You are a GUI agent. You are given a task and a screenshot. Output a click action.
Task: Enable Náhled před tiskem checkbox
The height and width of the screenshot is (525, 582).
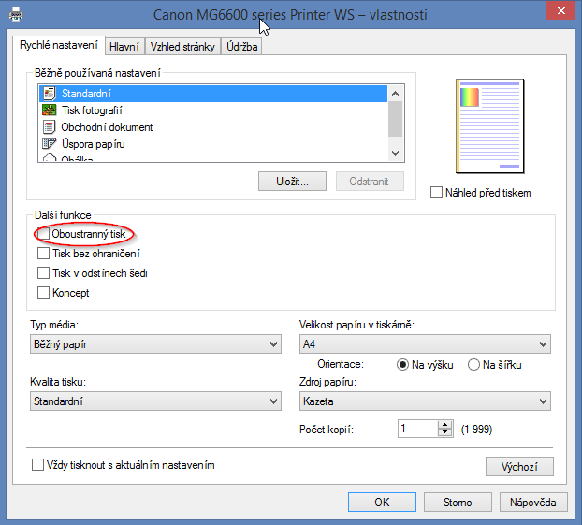436,193
